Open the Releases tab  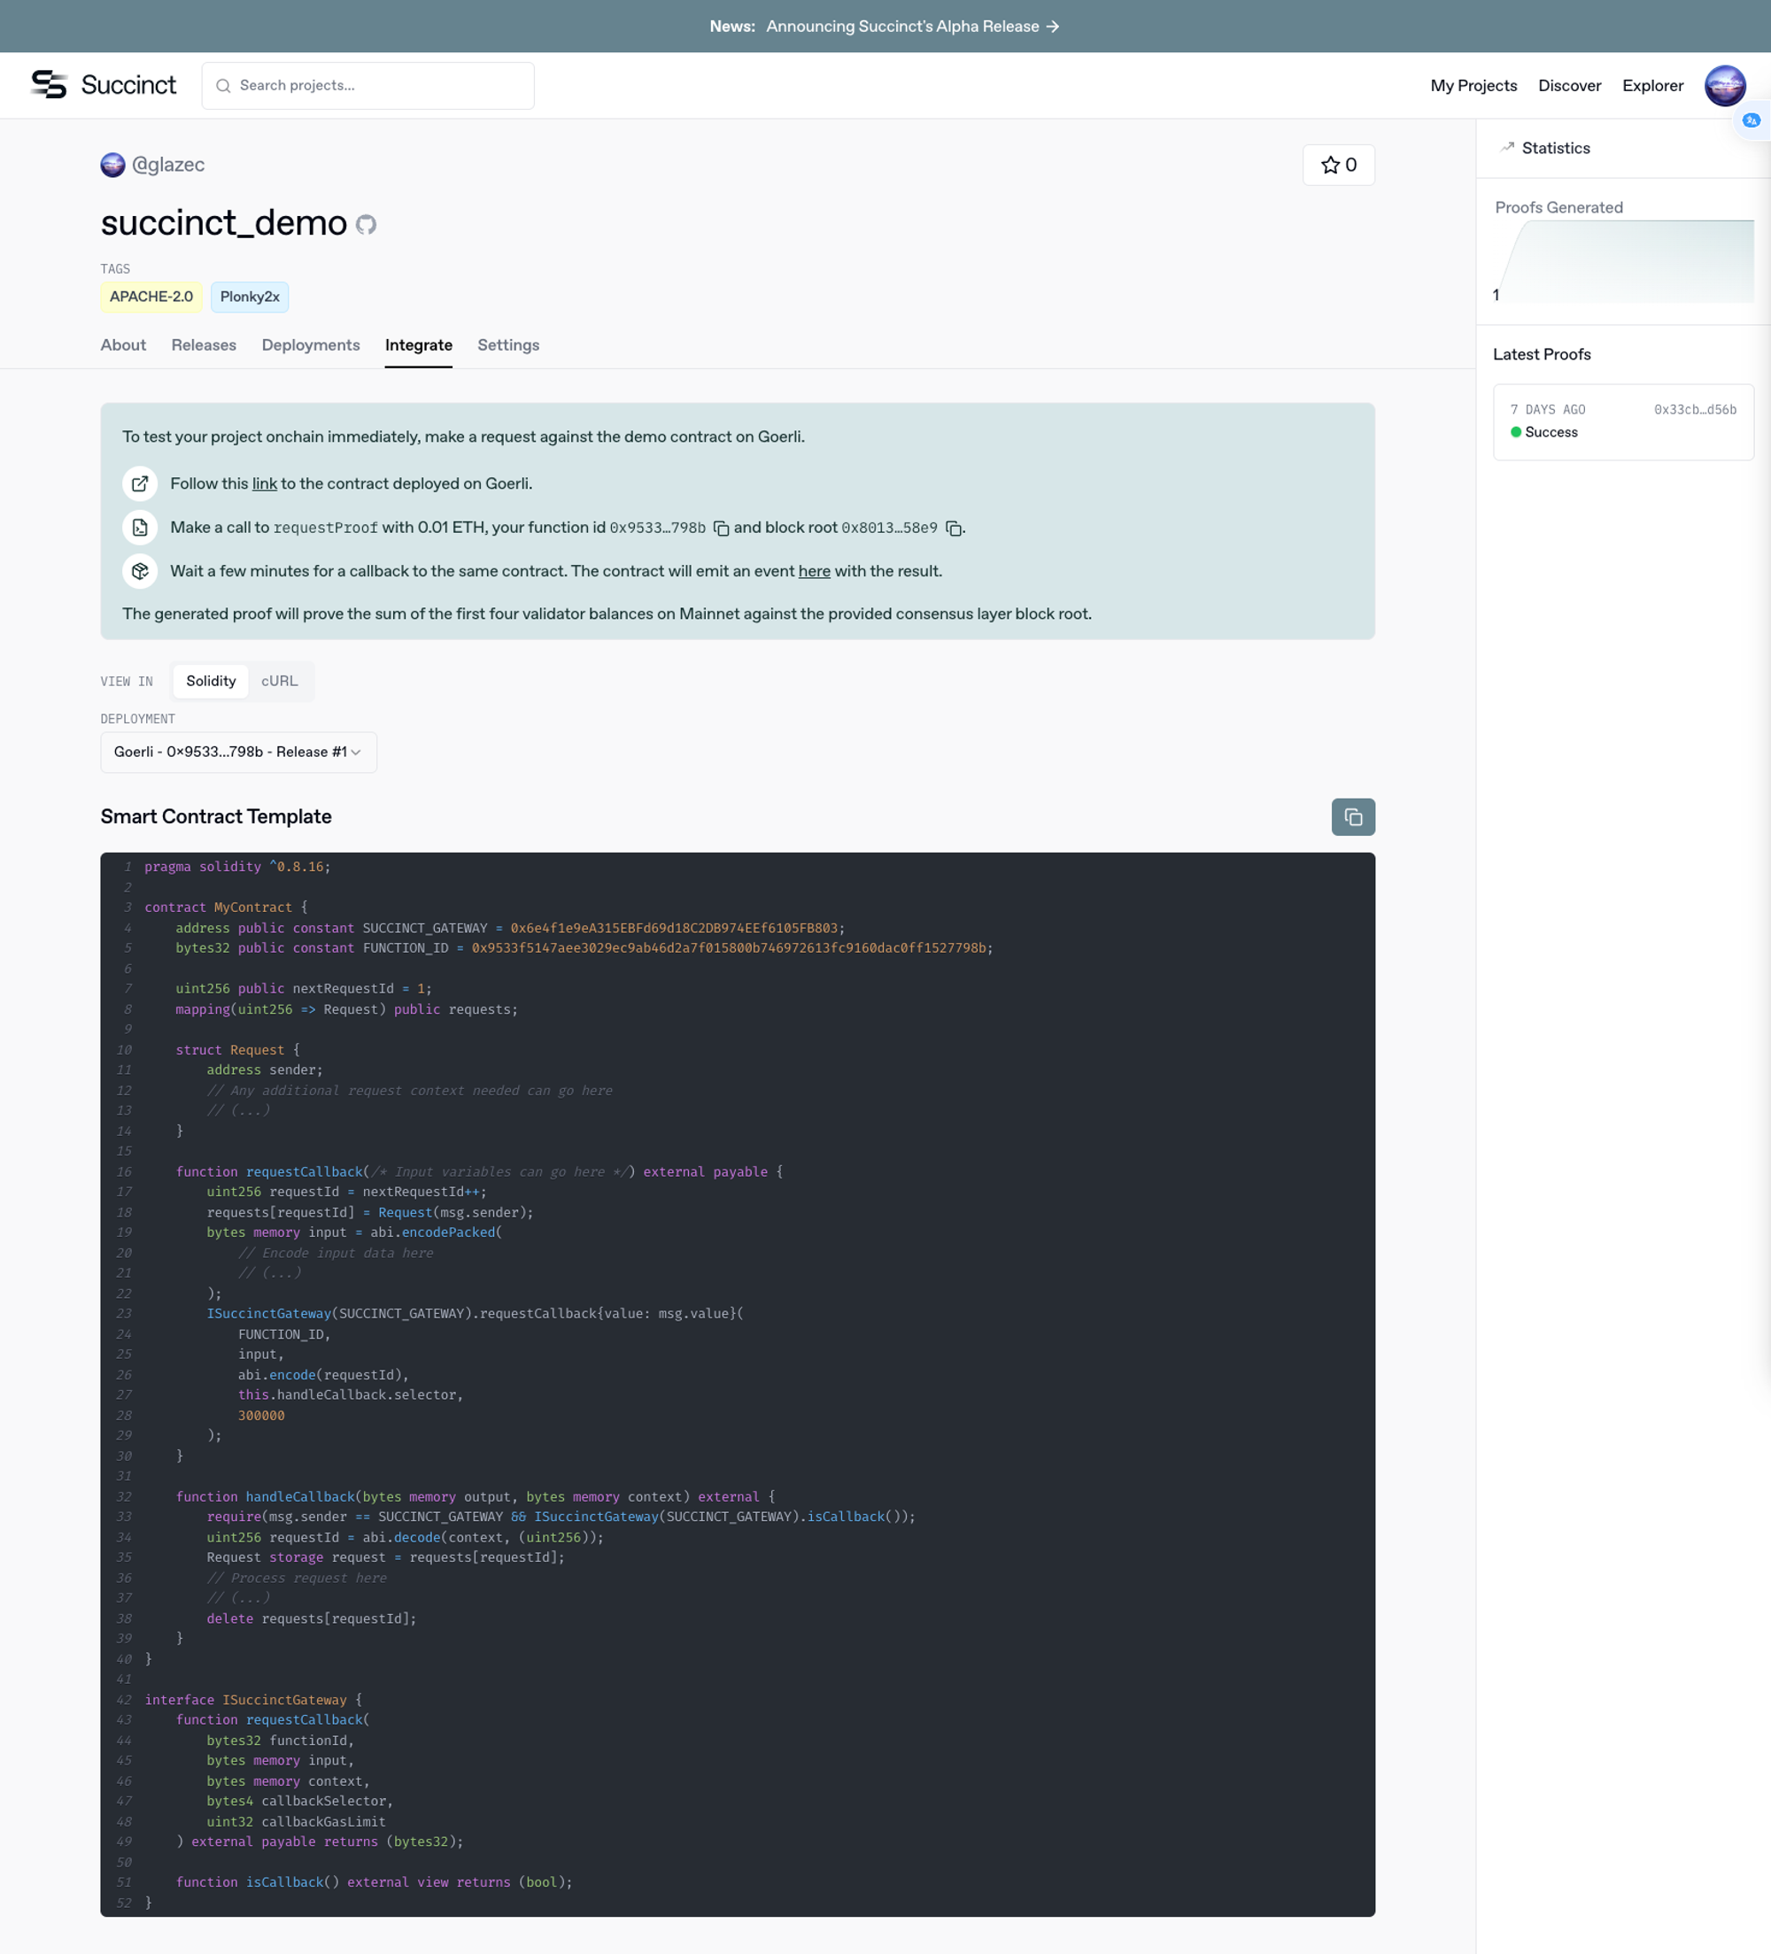click(x=204, y=345)
